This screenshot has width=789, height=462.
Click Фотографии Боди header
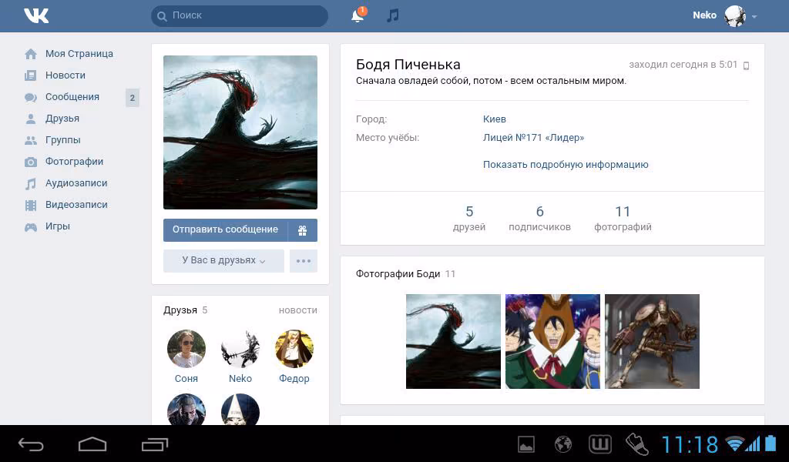398,274
